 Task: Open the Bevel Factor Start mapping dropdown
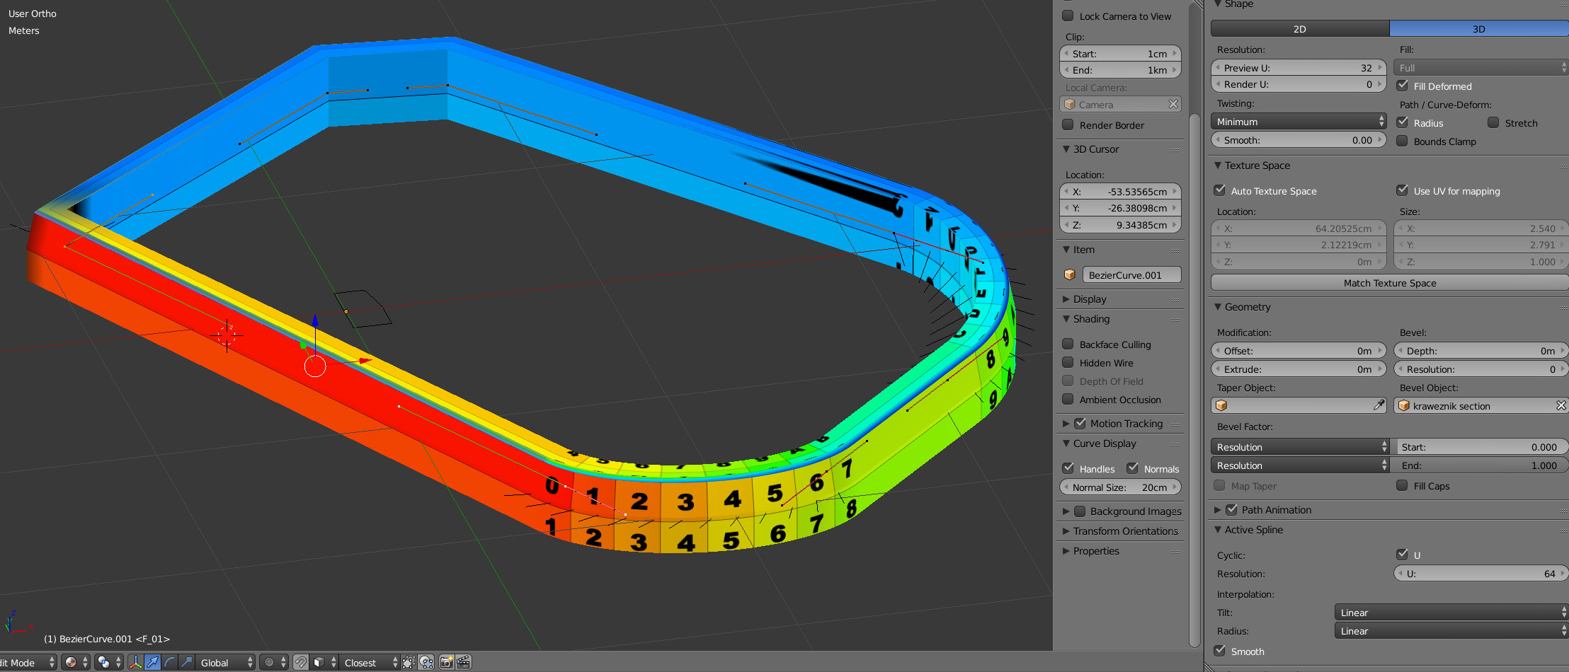tap(1300, 447)
